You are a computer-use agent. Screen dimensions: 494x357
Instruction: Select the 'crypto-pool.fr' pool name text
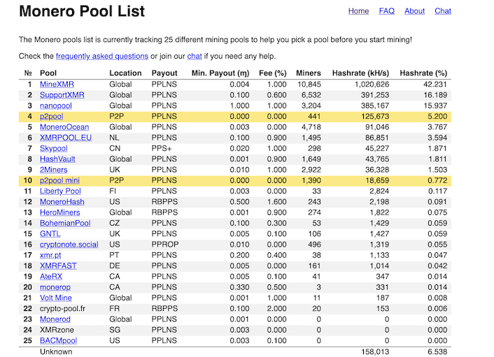point(62,309)
